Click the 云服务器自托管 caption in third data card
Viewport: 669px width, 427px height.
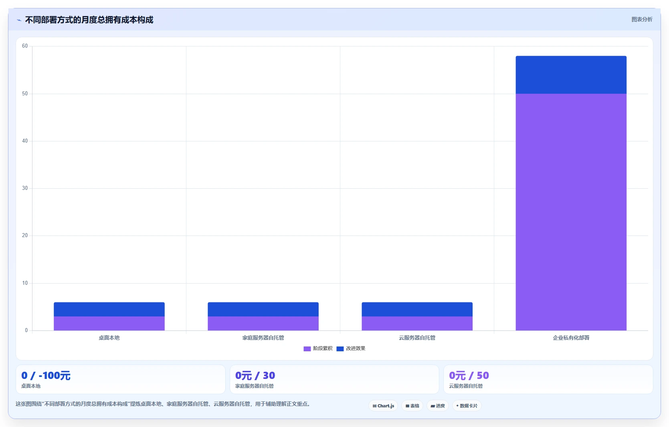click(466, 386)
